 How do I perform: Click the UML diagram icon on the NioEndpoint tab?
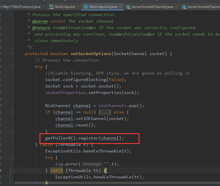click(x=51, y=7)
